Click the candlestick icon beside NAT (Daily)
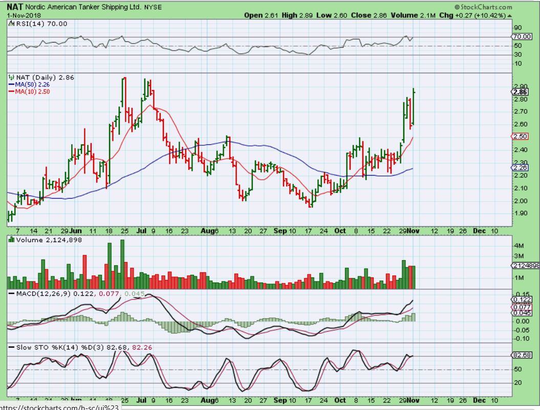This screenshot has width=540, height=410. 10,77
